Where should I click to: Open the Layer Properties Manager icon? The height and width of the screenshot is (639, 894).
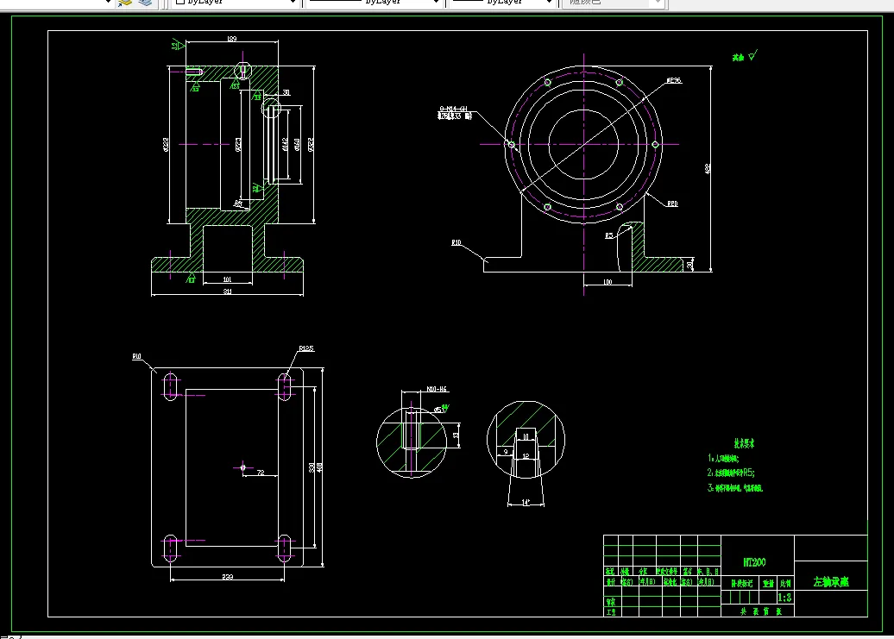coord(124,3)
